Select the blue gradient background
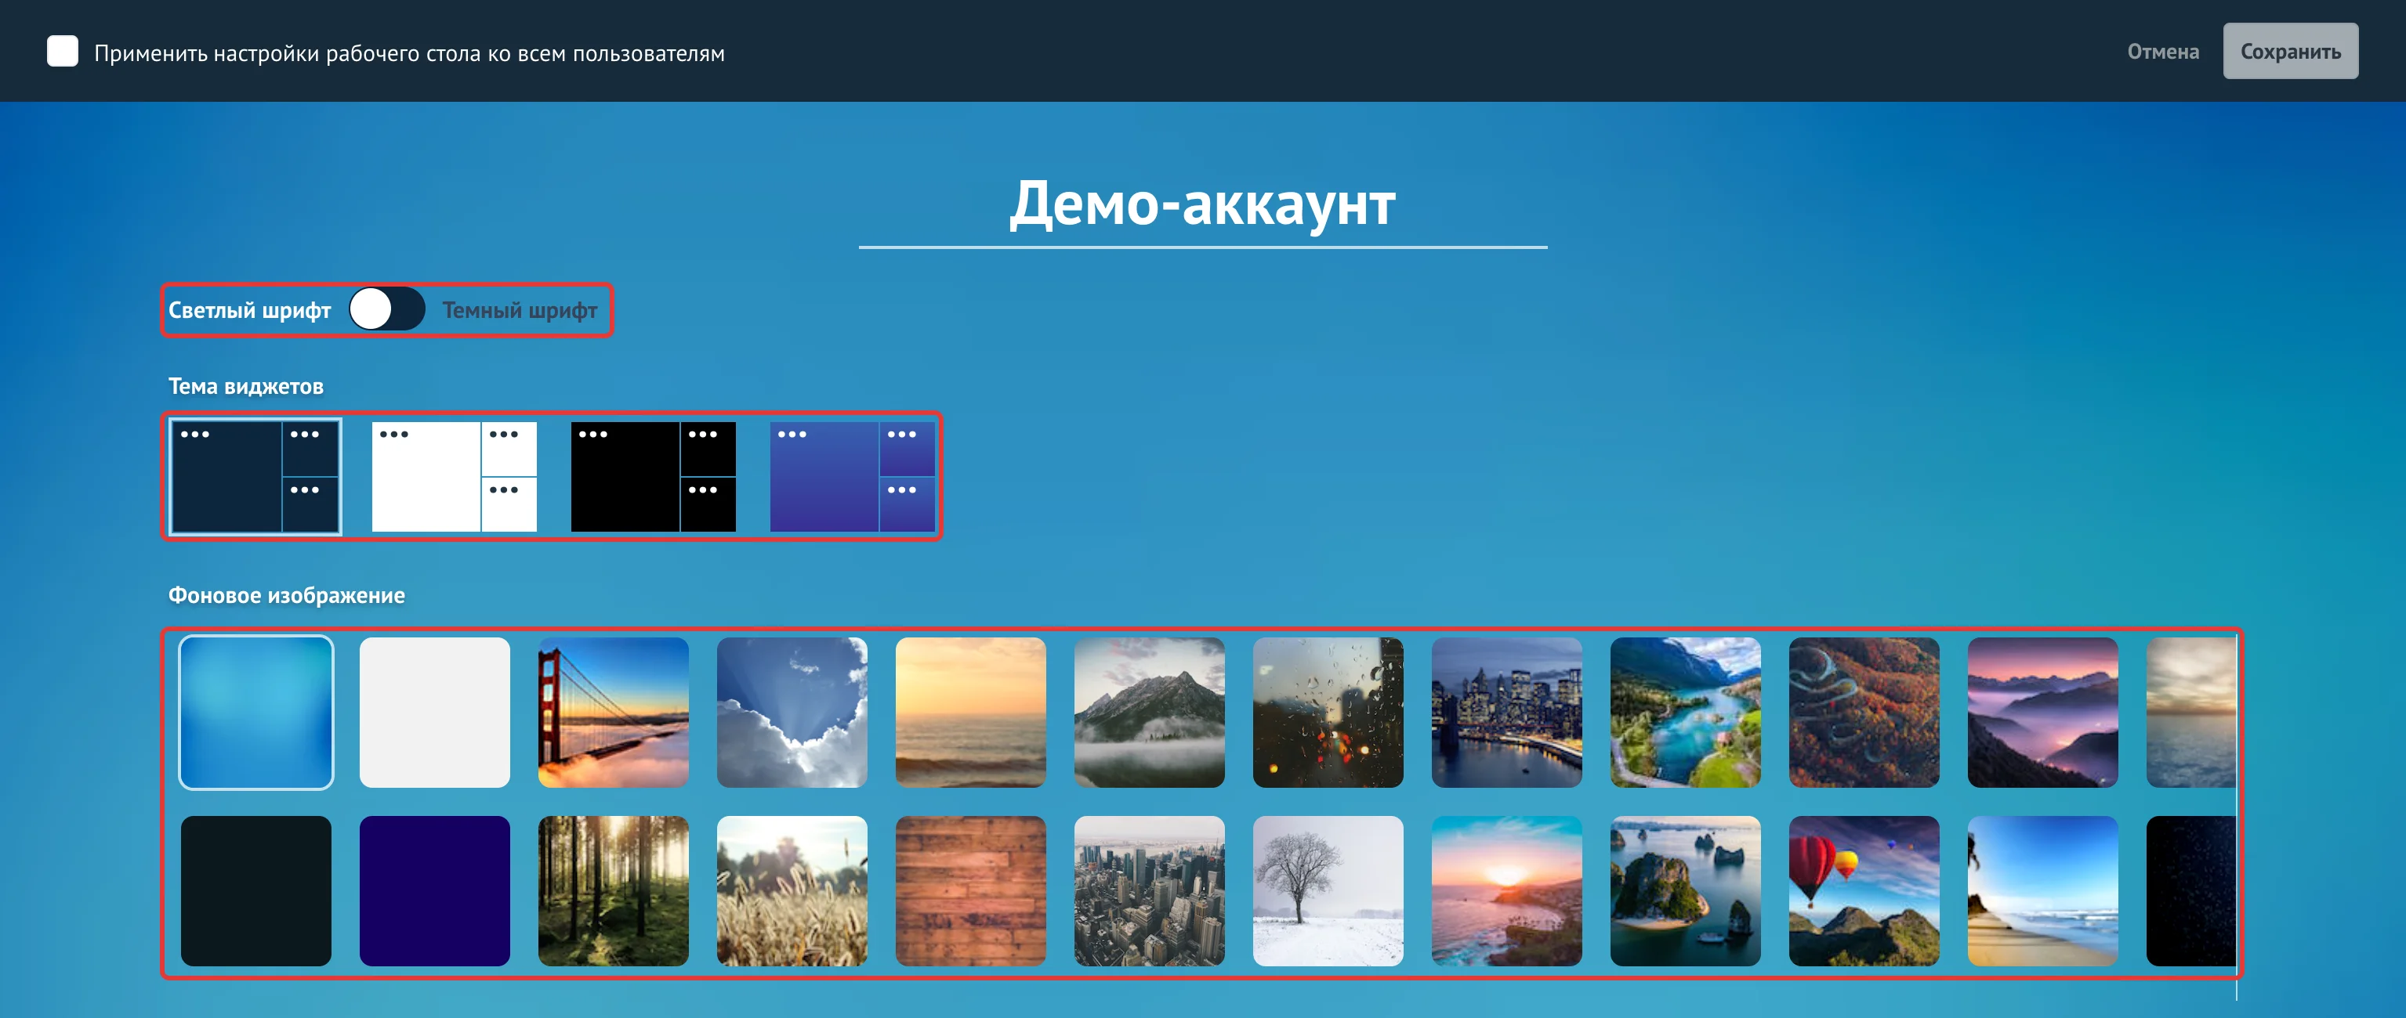Viewport: 2406px width, 1018px height. tap(256, 712)
